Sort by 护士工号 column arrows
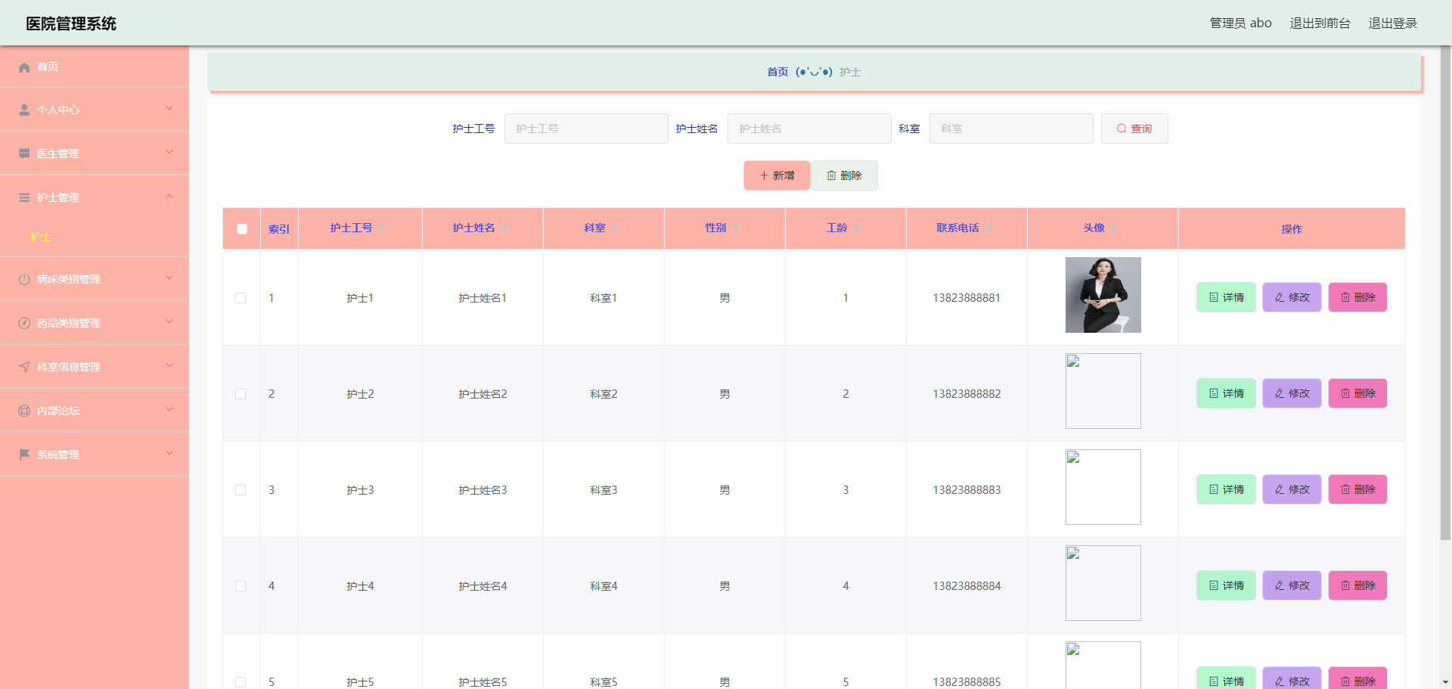Viewport: 1452px width, 689px height. tap(382, 228)
